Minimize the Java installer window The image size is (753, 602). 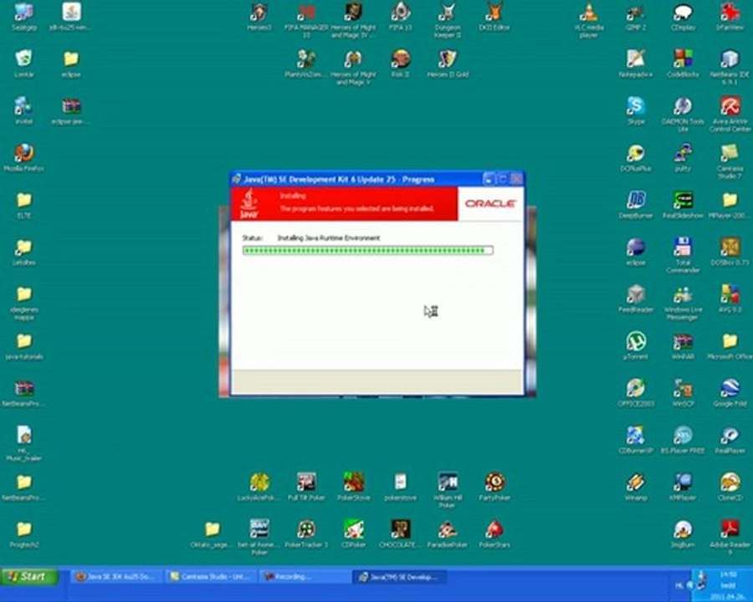click(x=489, y=179)
